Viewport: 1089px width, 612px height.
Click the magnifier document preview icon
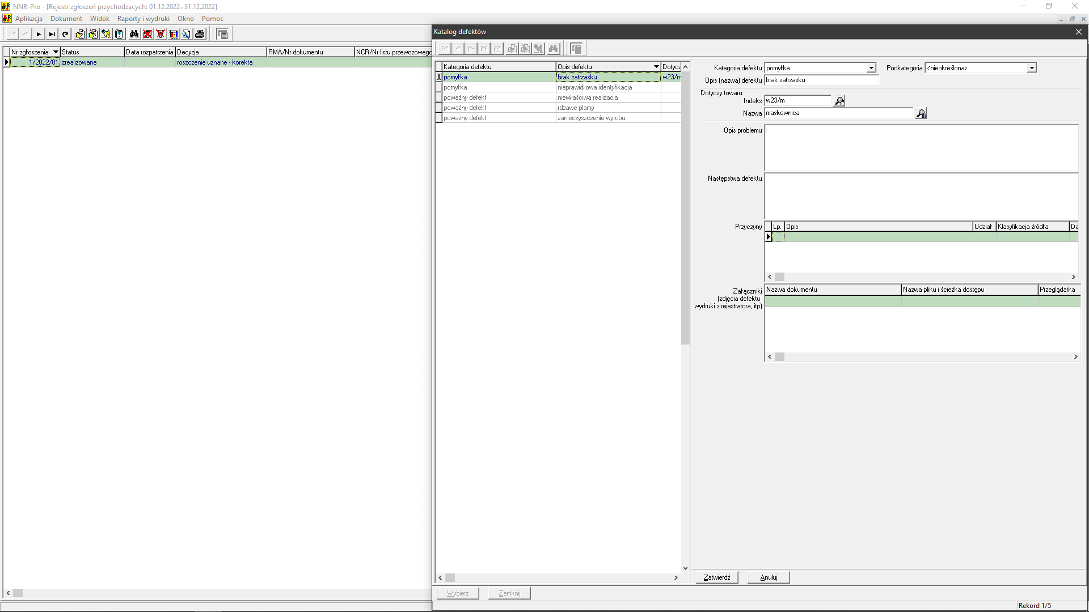coord(187,35)
